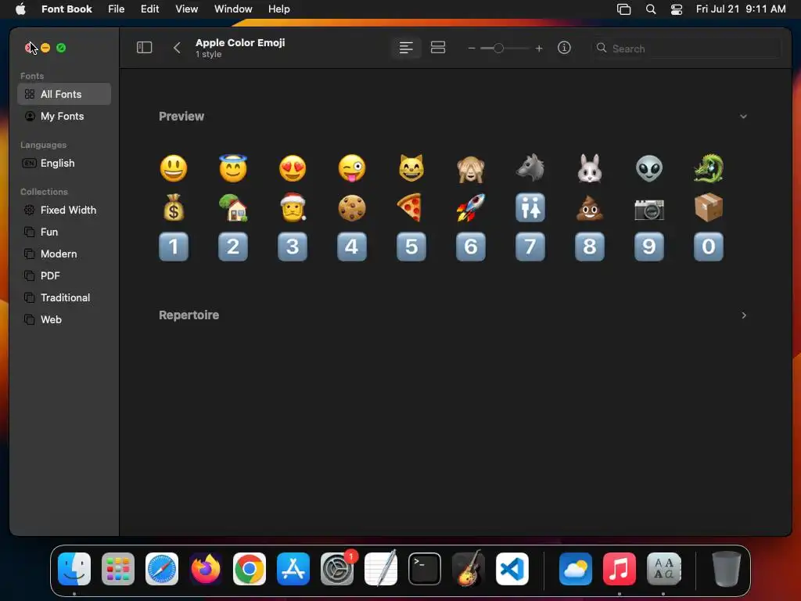Open the Help menu
Viewport: 801px width, 601px height.
click(279, 9)
